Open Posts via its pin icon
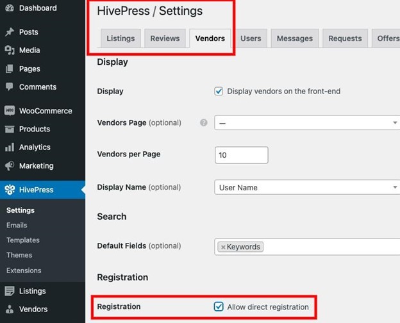Screen dimensions: 400x323 [x=10, y=32]
